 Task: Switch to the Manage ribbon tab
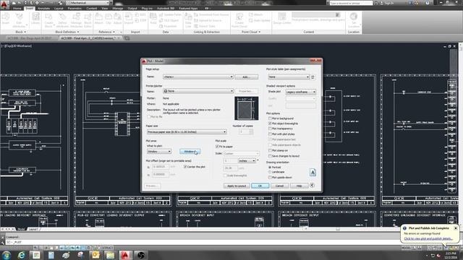tap(117, 9)
